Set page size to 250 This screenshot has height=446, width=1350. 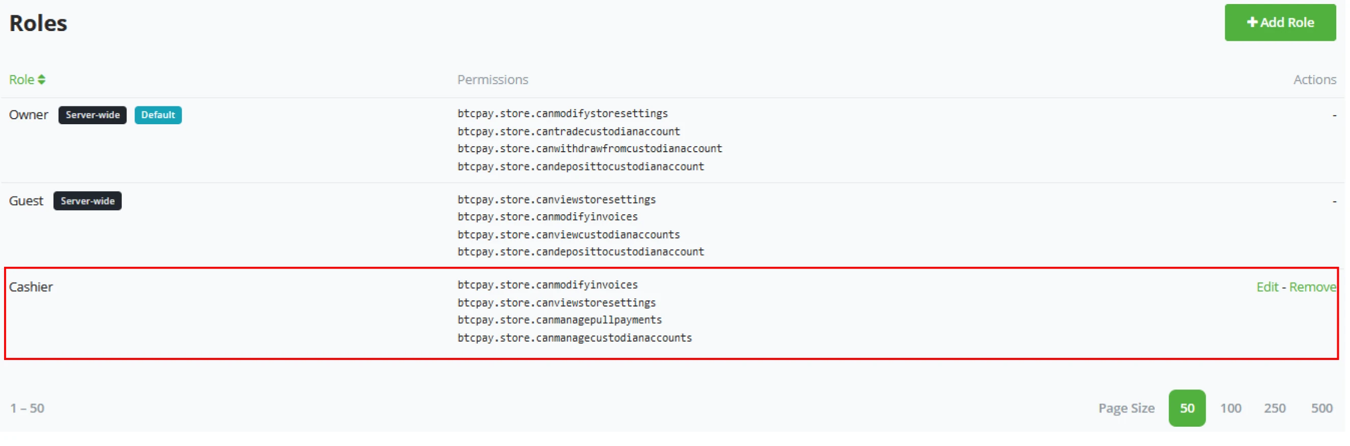[x=1274, y=408]
